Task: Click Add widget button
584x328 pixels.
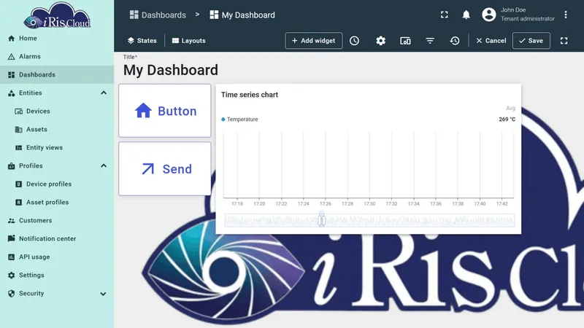Action: coord(314,41)
